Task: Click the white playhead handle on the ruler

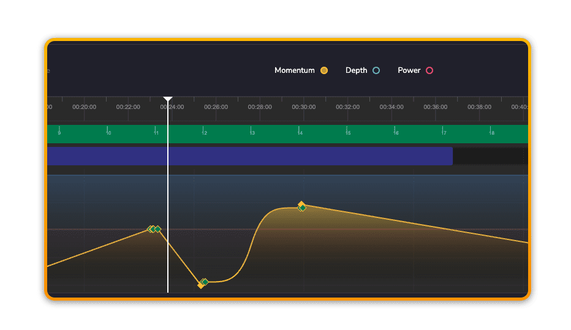Action: tap(168, 99)
